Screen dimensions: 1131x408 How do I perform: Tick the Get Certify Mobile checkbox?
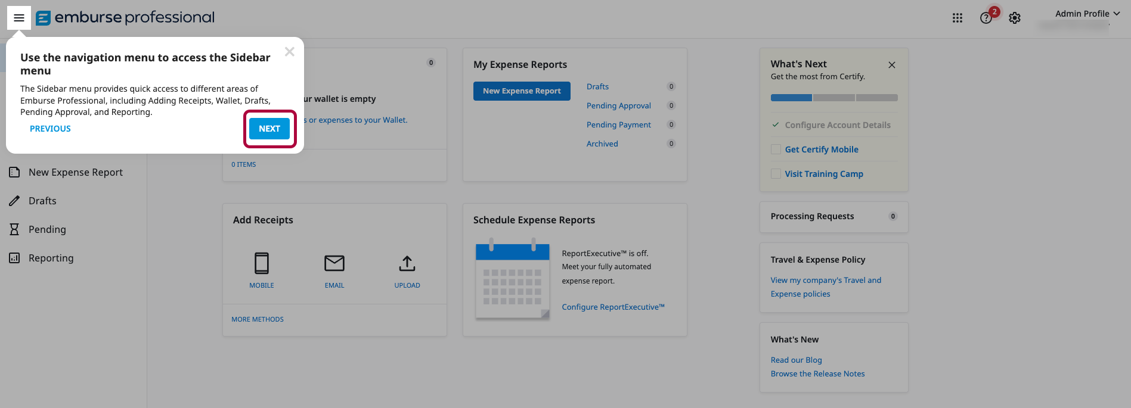(x=776, y=150)
